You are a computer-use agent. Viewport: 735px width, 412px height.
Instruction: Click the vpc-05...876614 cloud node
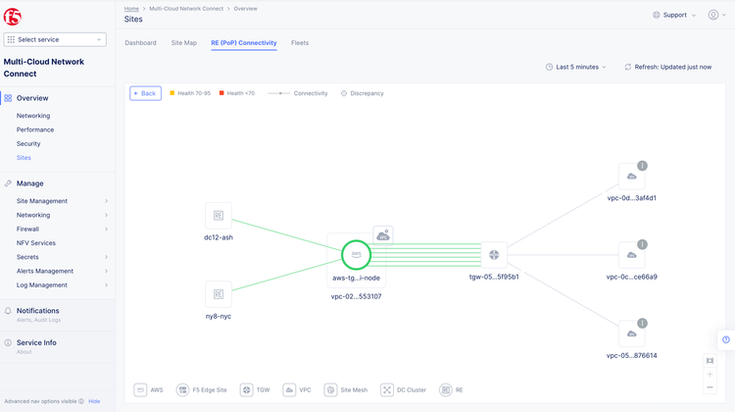pyautogui.click(x=632, y=334)
